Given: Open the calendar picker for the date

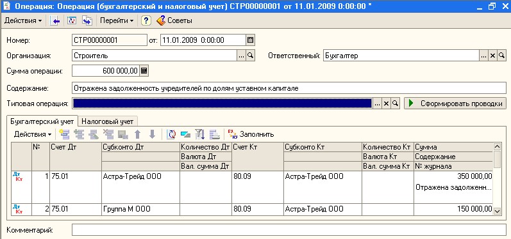Looking at the screenshot, I should (x=250, y=40).
